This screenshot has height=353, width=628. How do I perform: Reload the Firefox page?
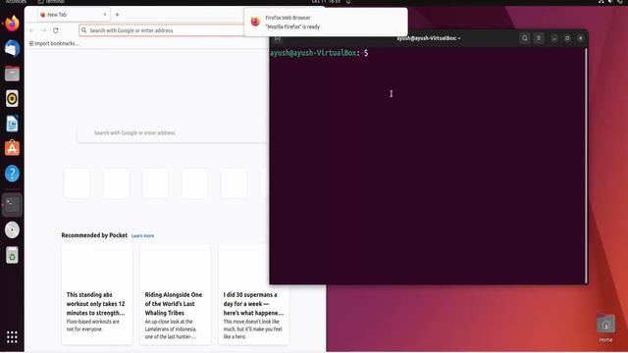[56, 30]
